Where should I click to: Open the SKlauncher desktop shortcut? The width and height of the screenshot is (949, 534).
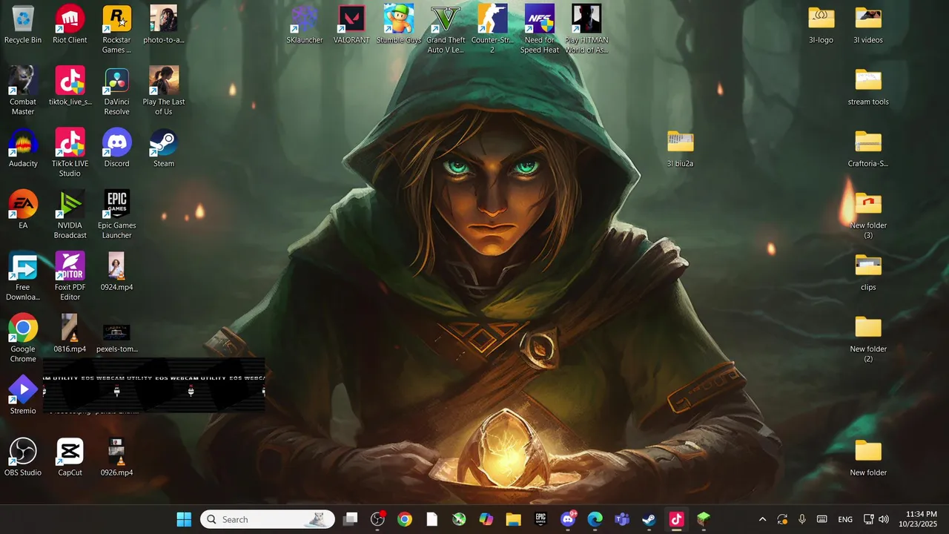point(305,24)
